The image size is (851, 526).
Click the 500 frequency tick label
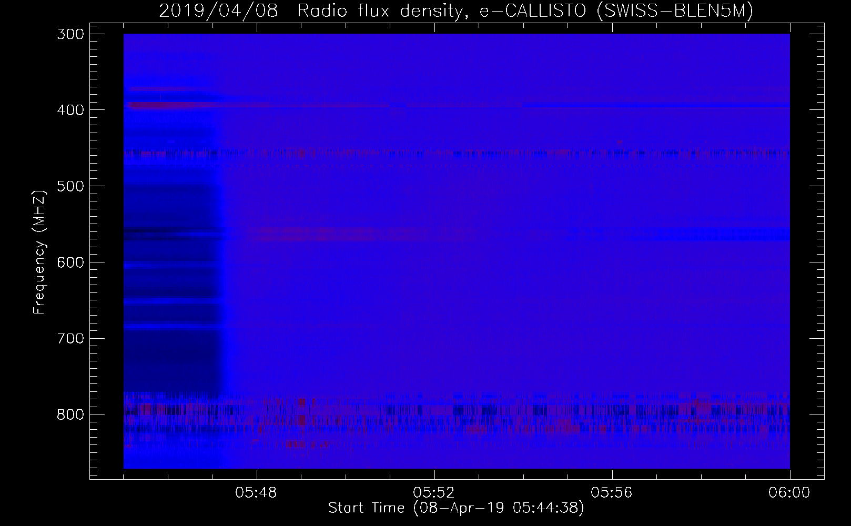(70, 186)
